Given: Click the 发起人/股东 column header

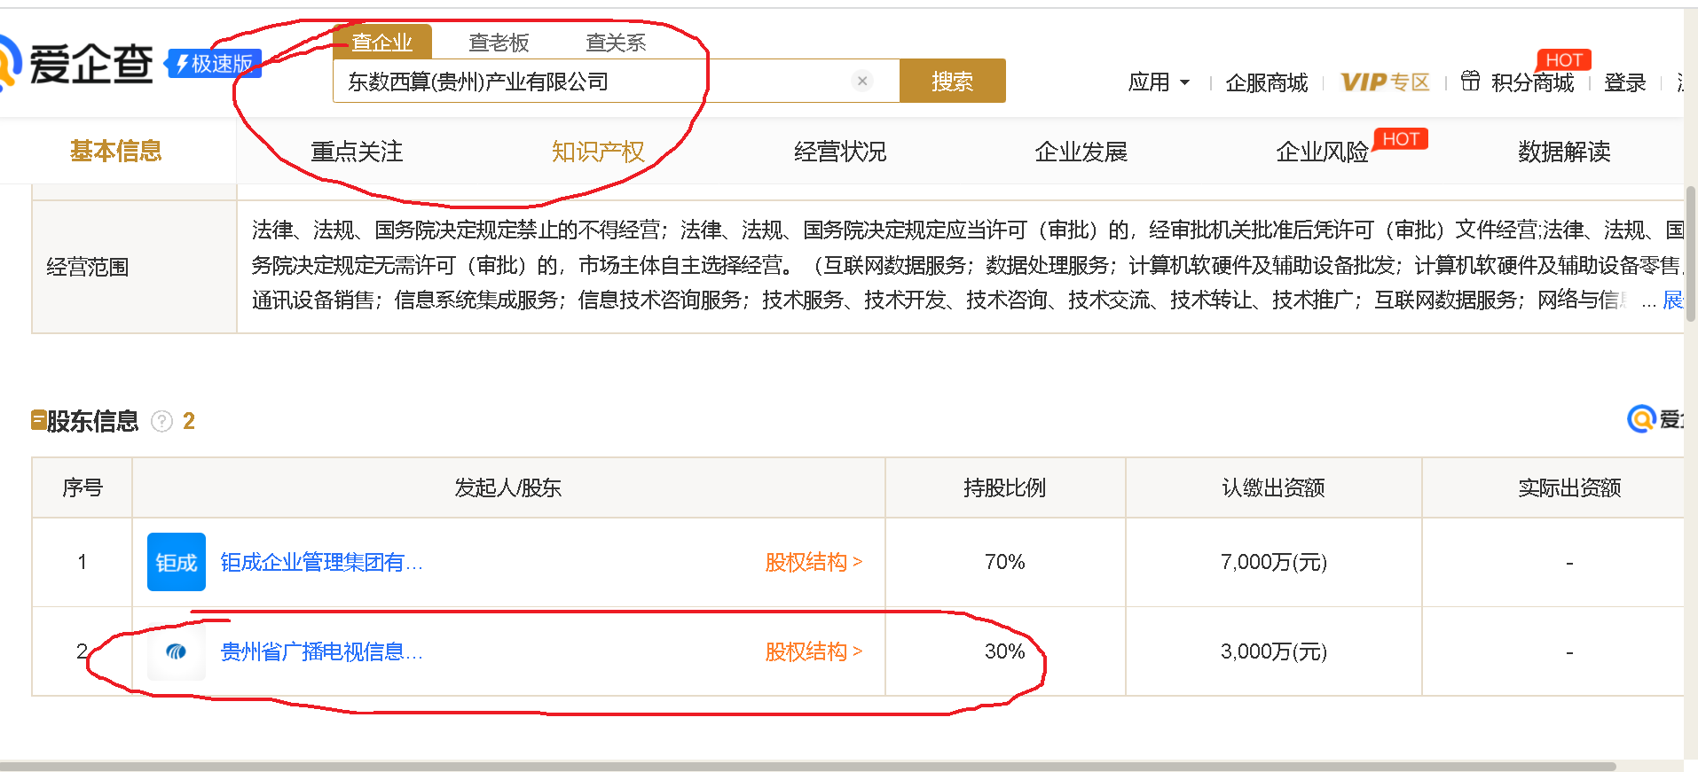Looking at the screenshot, I should pos(508,487).
